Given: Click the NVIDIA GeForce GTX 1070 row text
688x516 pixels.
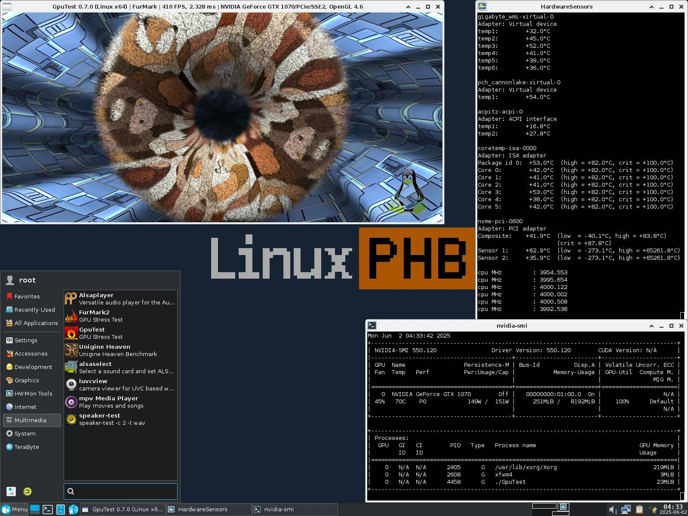Looking at the screenshot, I should point(431,394).
